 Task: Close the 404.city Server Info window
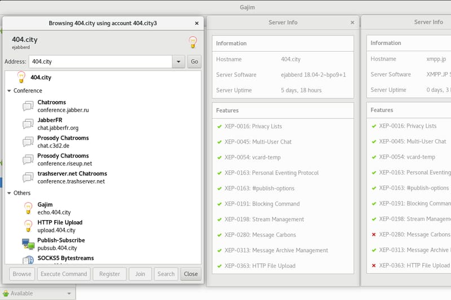[x=352, y=23]
